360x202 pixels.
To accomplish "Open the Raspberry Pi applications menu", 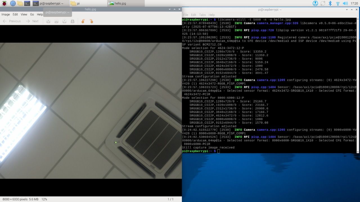I will point(4,3).
